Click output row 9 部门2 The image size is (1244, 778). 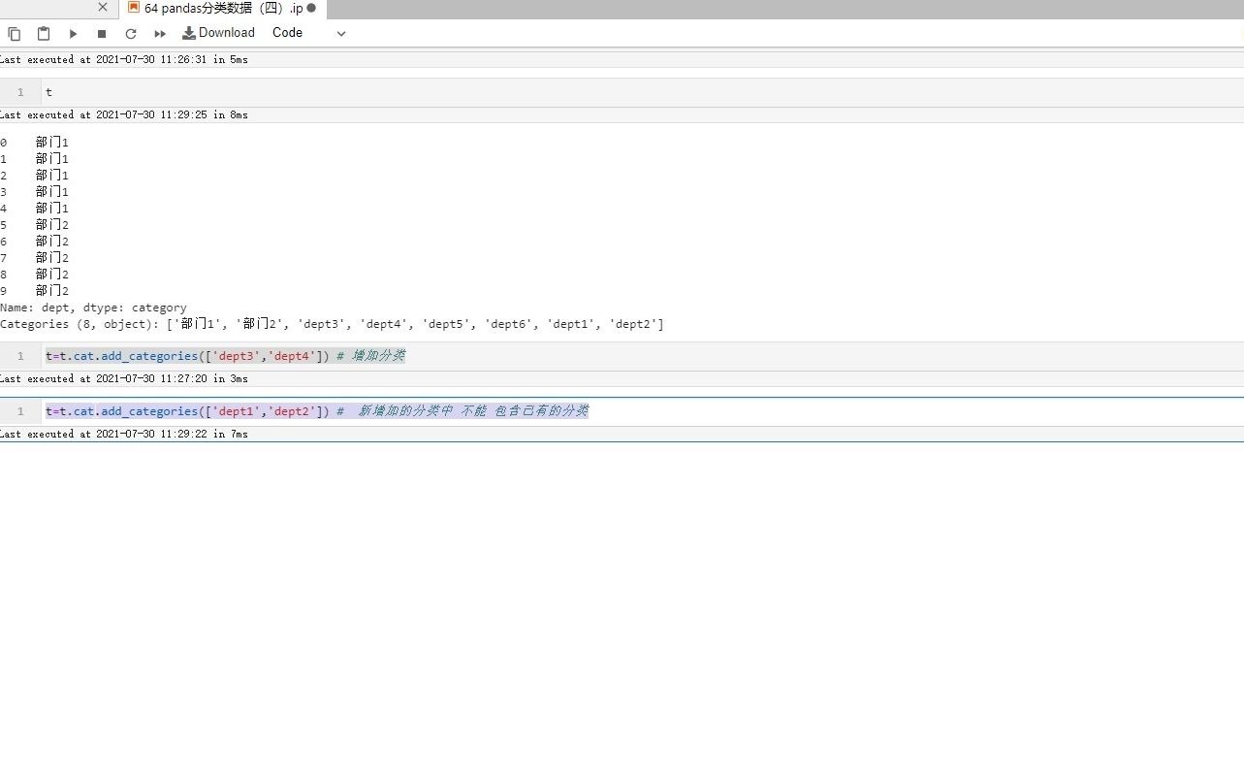click(35, 291)
